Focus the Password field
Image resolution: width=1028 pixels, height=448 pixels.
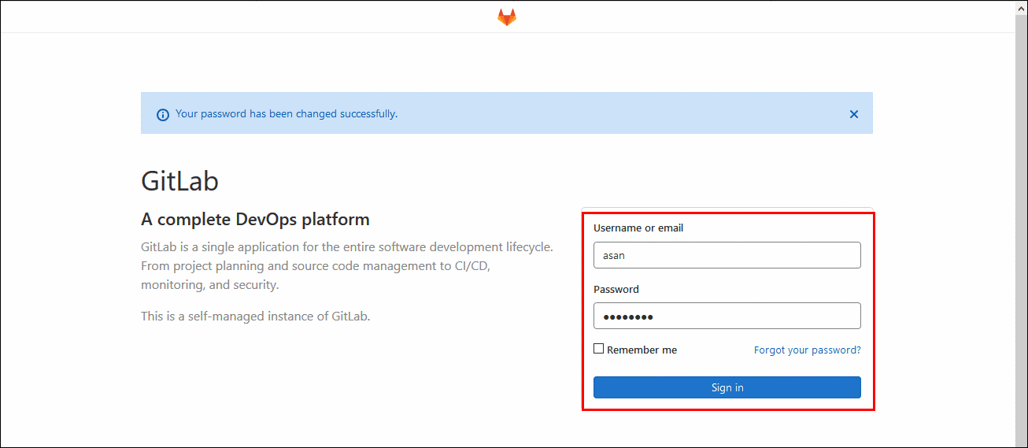click(727, 316)
